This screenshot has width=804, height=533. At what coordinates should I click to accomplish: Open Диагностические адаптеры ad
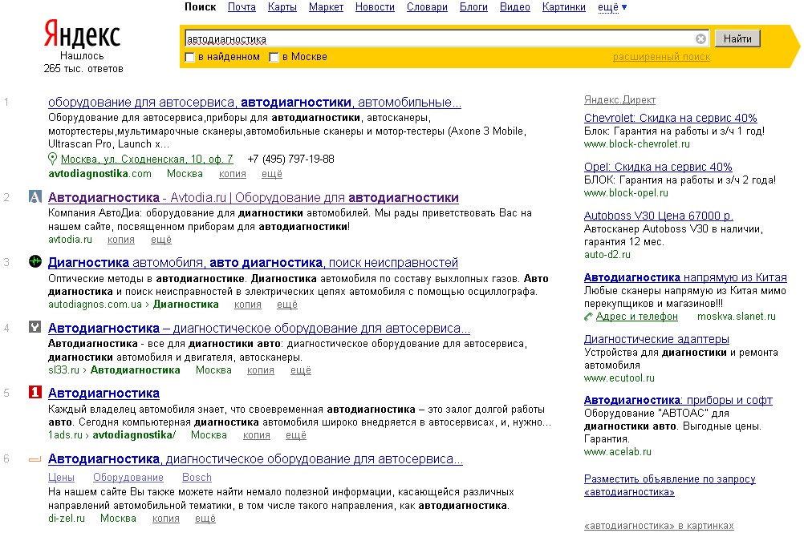coord(656,339)
